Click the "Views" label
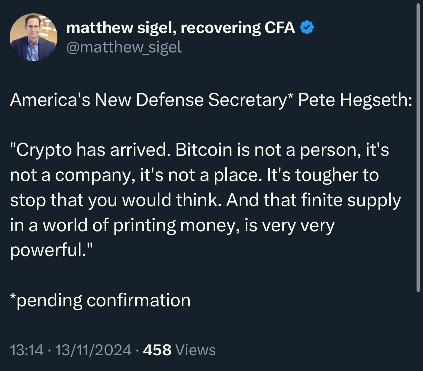 click(x=196, y=349)
